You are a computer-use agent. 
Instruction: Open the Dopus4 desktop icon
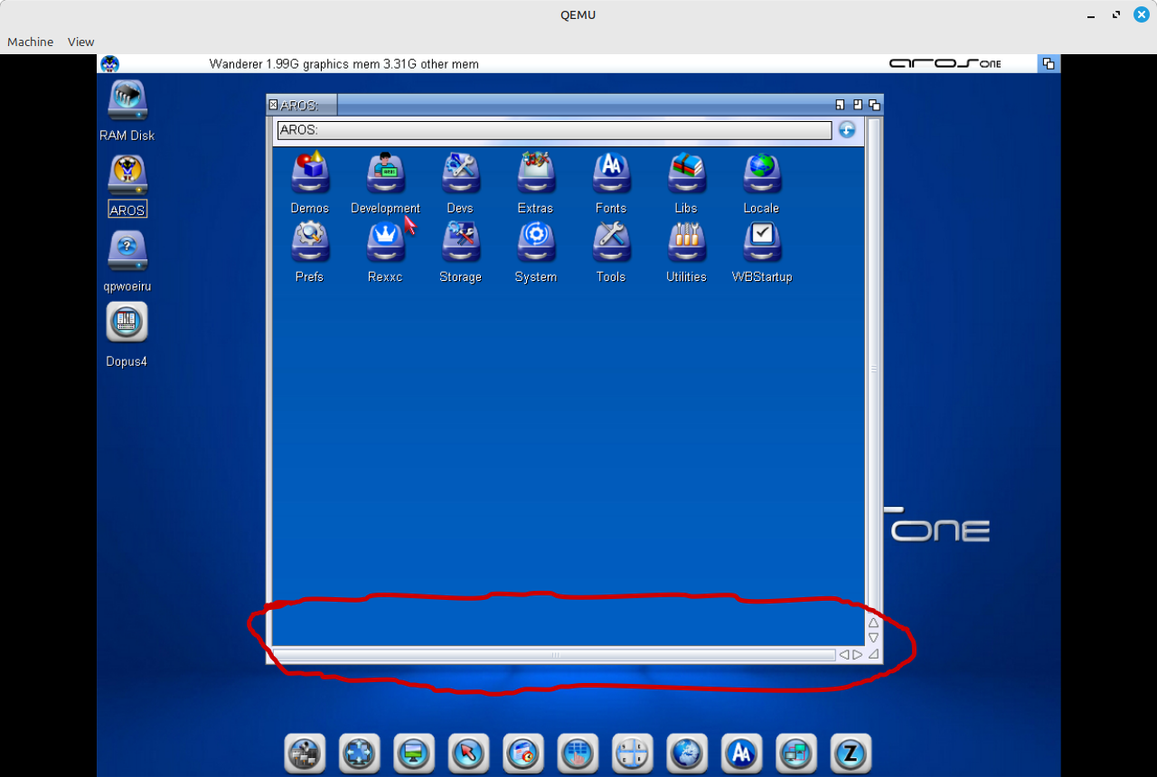click(127, 323)
